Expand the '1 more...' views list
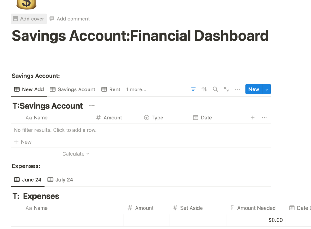Image resolution: width=311 pixels, height=229 pixels. (x=136, y=89)
